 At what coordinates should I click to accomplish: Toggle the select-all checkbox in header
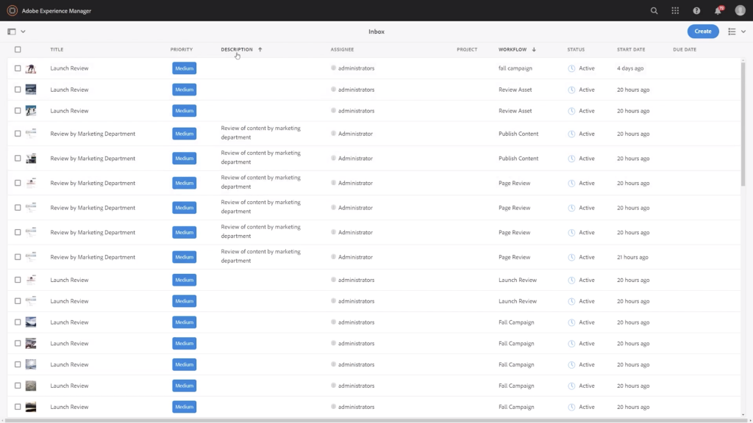tap(18, 49)
